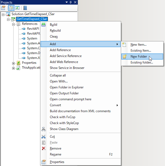The width and height of the screenshot is (165, 166).
Task: Click the Cut scissors icon
Action: coord(44,137)
